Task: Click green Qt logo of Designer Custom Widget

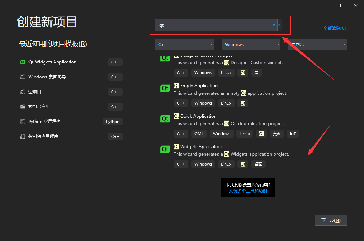Action: 165,59
